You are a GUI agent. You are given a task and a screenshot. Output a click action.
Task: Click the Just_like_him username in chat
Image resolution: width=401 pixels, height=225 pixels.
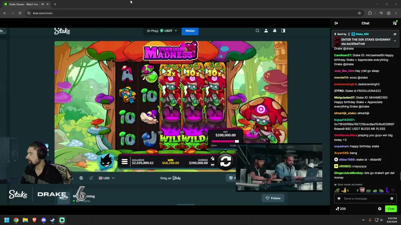[344, 71]
